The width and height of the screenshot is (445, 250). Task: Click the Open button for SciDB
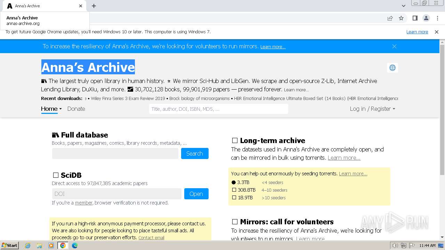[196, 194]
